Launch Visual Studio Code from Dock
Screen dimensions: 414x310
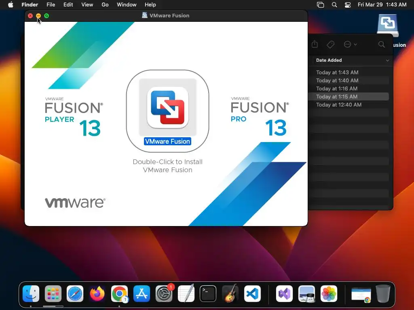click(x=252, y=293)
